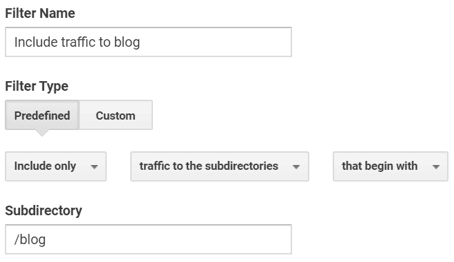454x262 pixels.
Task: Place cursor on the /blog text
Action: coord(30,240)
